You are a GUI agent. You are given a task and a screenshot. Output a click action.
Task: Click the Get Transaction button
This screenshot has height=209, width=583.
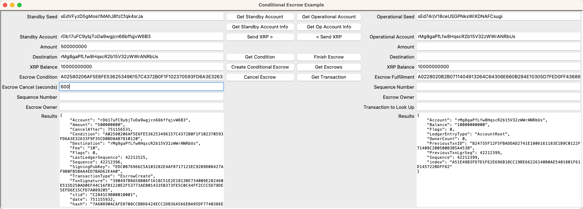point(329,77)
